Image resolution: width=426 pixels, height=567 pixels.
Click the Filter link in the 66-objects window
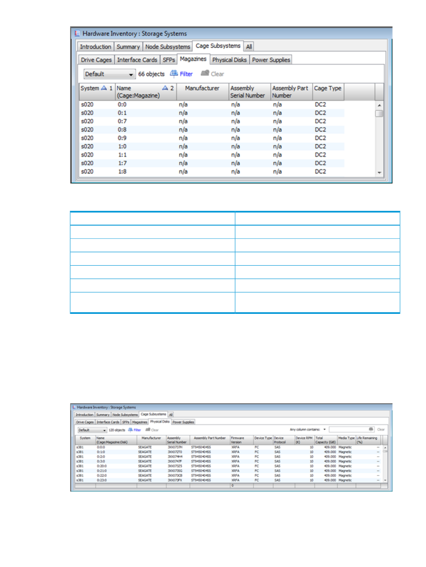click(186, 74)
